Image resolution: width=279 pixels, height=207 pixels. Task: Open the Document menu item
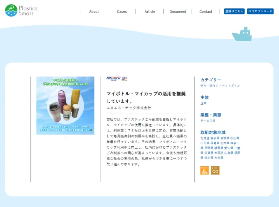[178, 11]
